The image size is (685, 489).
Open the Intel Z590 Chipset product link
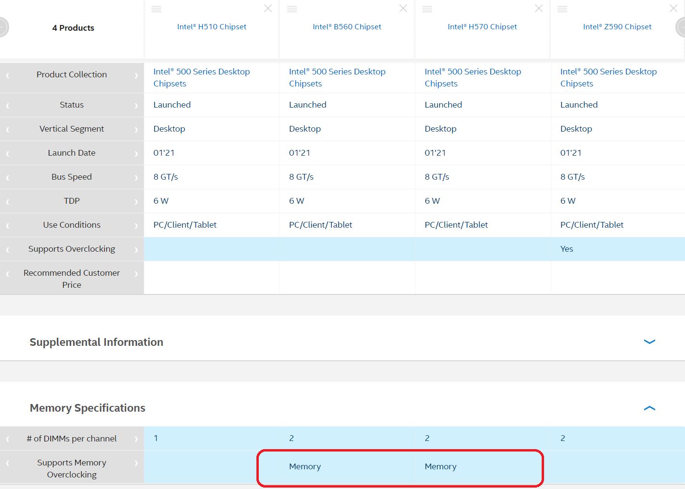pos(617,27)
